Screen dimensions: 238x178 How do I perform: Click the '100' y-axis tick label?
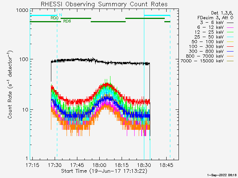click(x=24, y=59)
